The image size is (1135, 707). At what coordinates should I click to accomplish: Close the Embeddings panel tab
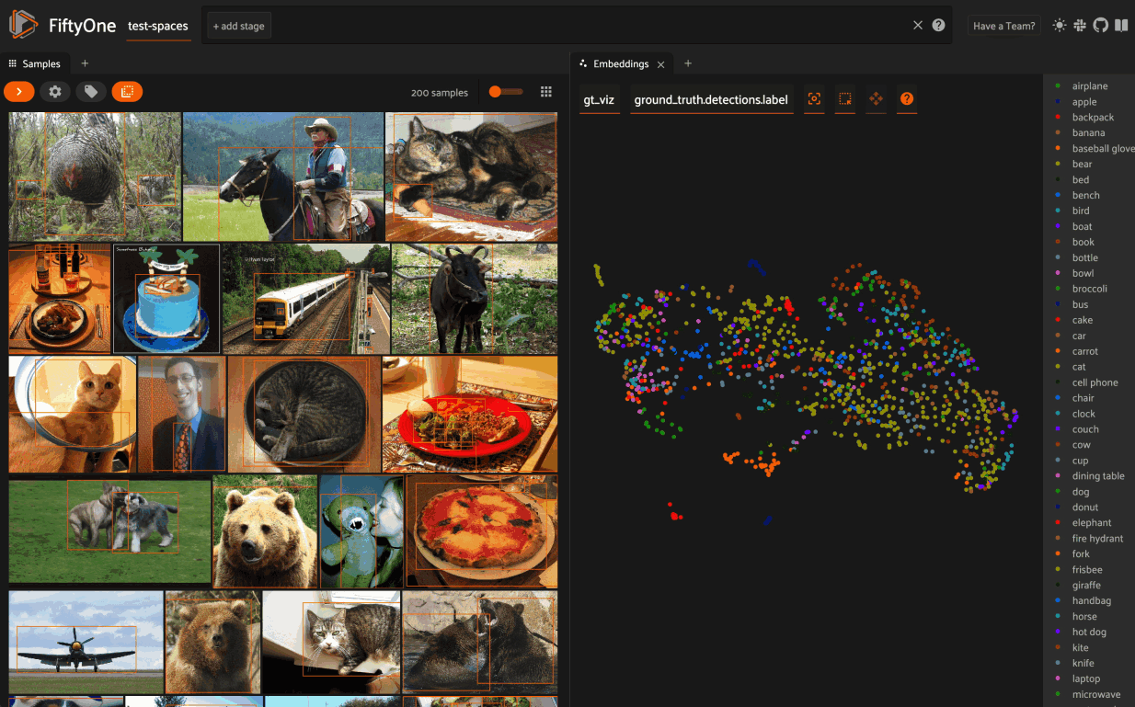(660, 64)
